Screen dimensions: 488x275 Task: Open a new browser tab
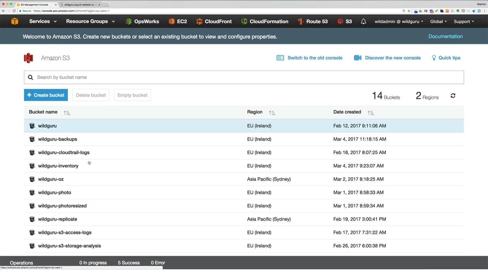[x=106, y=5]
